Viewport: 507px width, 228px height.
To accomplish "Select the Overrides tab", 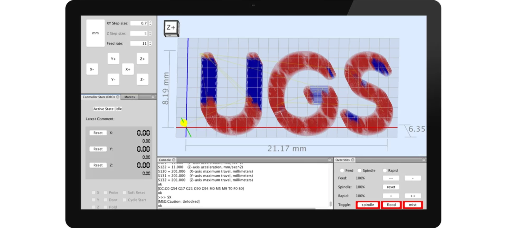I will [342, 160].
